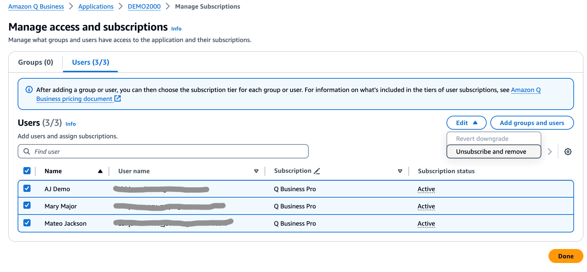The width and height of the screenshot is (587, 272).
Task: Click Info link beside page title
Action: click(x=176, y=29)
